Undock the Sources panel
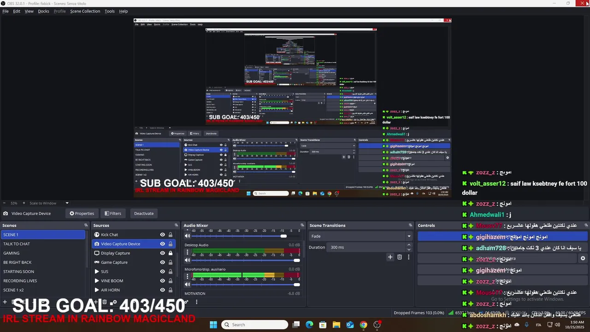Viewport: 590px width, 332px height. point(176,225)
